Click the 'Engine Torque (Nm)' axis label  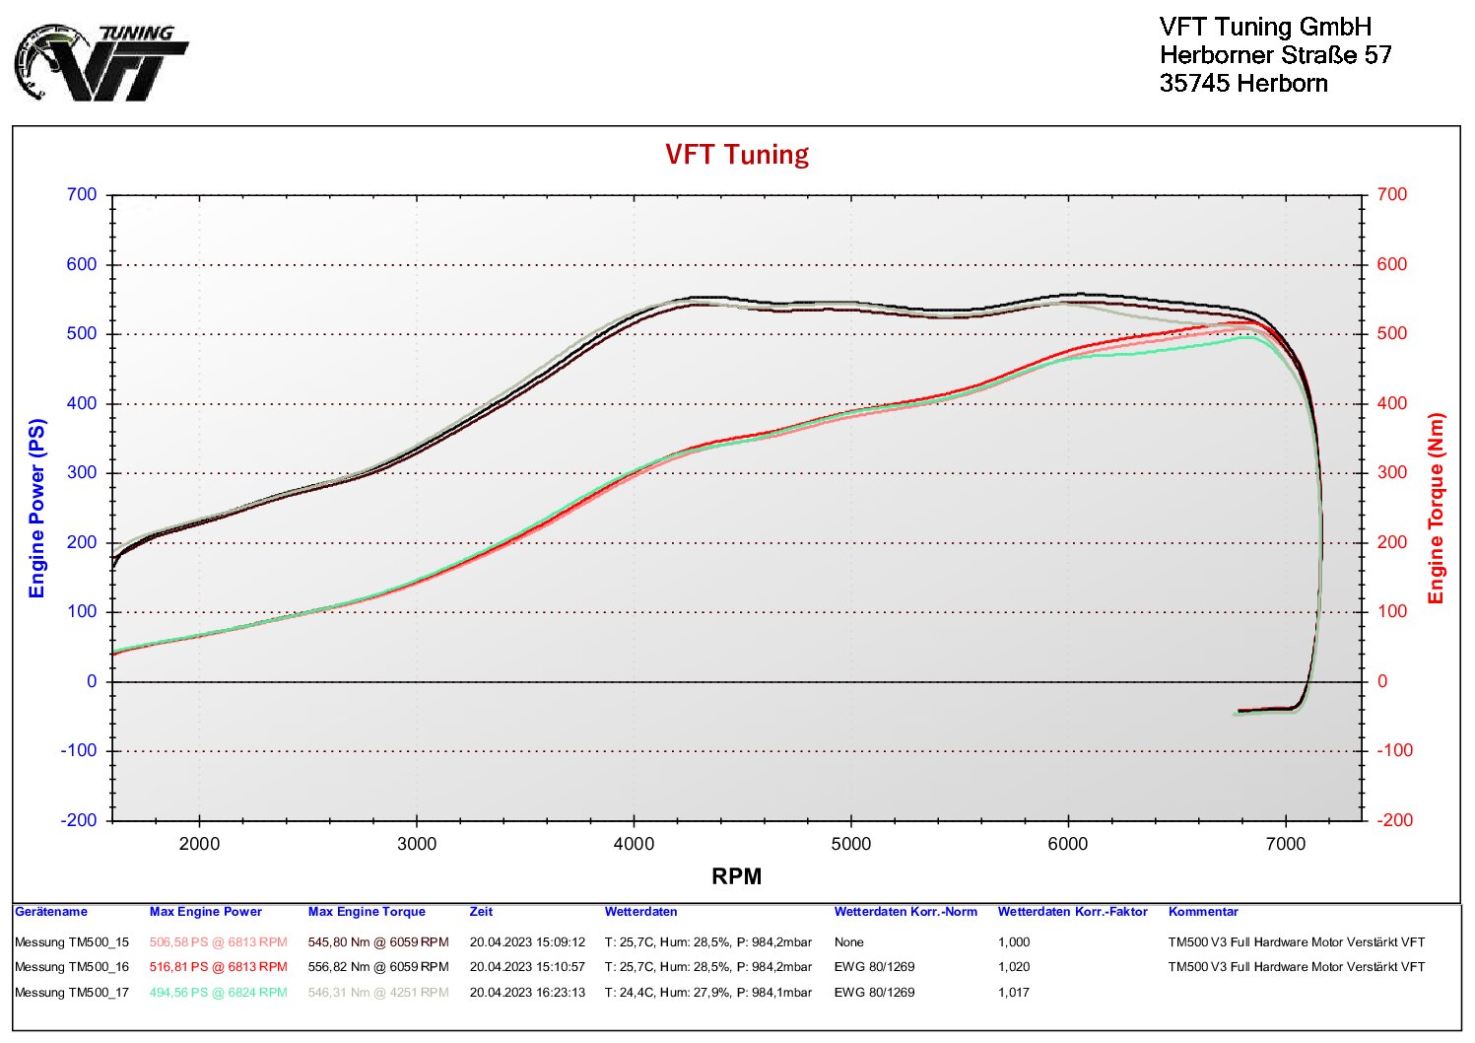point(1436,509)
